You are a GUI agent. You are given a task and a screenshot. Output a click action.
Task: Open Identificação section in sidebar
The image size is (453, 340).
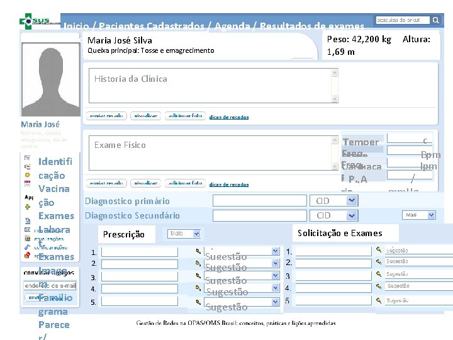(55, 168)
